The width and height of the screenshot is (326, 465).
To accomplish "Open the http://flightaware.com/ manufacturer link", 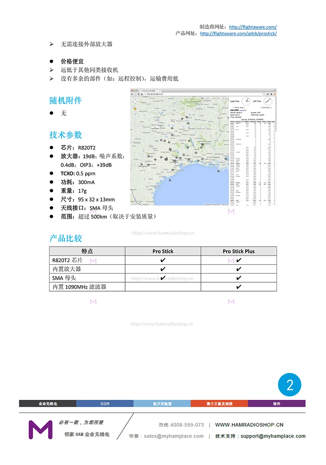I will [253, 27].
